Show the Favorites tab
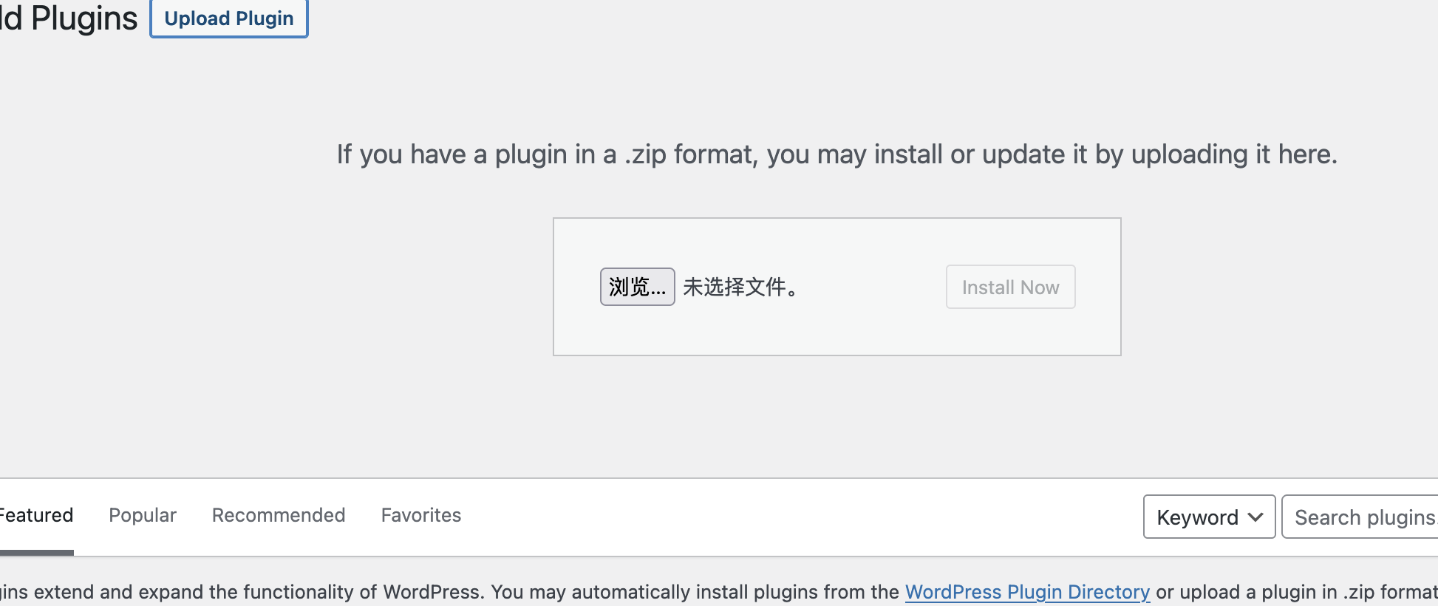The image size is (1438, 606). pyautogui.click(x=421, y=515)
